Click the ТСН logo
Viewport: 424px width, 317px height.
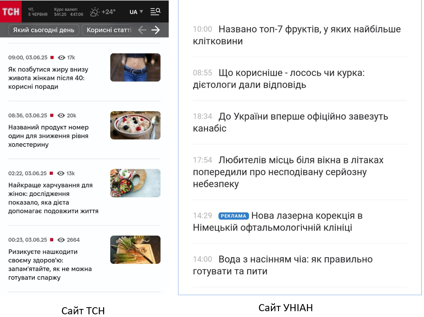[x=11, y=12]
